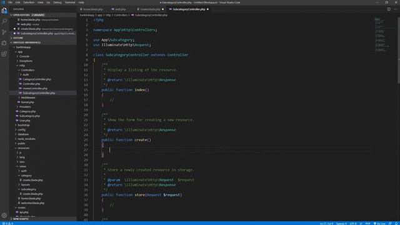Open the Source Control view
Image resolution: width=400 pixels, height=225 pixels.
4,32
